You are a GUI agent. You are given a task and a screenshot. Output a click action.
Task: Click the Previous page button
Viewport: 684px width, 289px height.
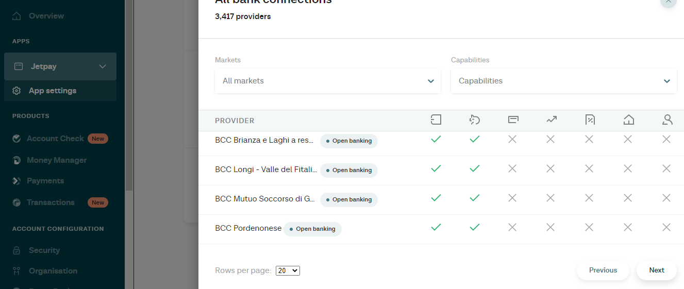click(x=603, y=270)
